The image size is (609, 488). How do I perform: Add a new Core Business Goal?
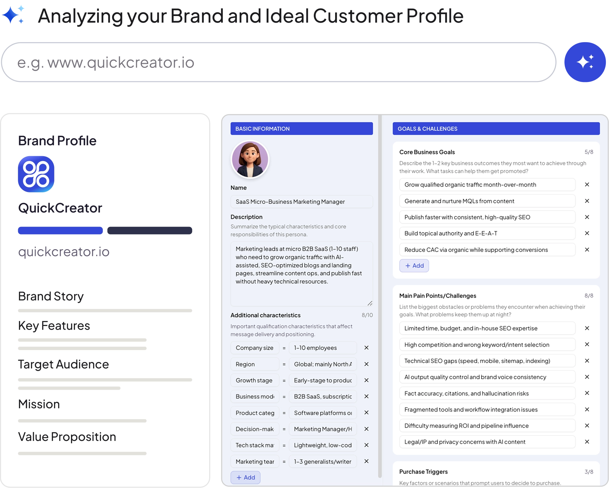[414, 266]
